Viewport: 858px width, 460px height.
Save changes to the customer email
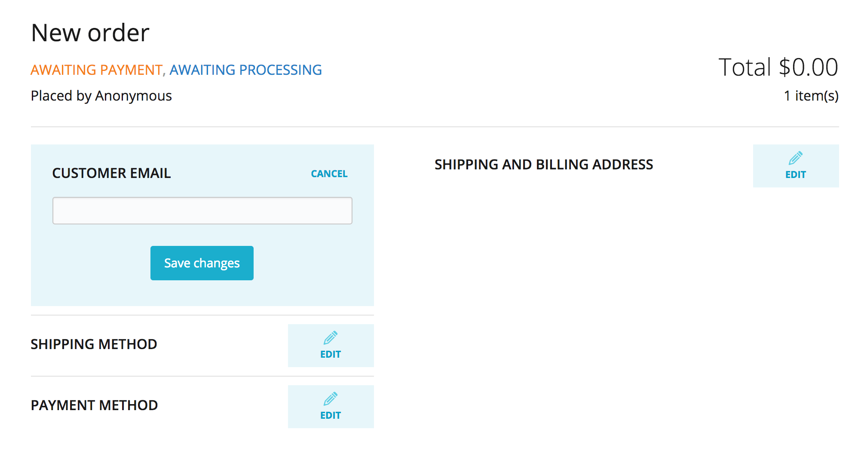click(202, 263)
